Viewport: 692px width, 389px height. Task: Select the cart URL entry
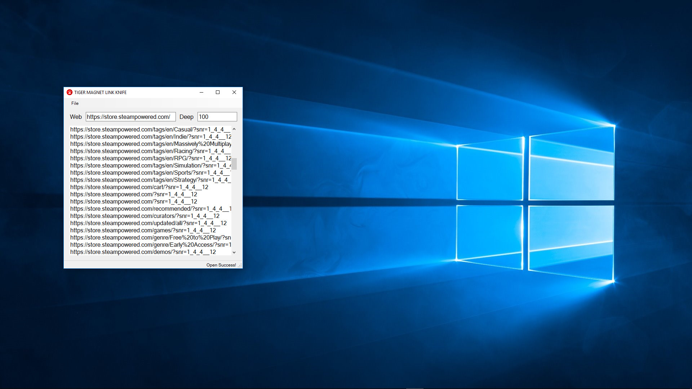(139, 187)
